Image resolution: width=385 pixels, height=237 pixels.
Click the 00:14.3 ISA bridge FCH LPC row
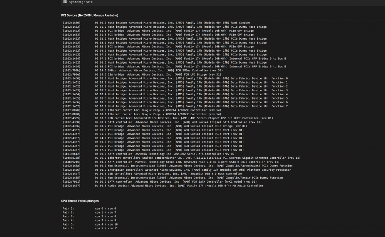pos(142,74)
